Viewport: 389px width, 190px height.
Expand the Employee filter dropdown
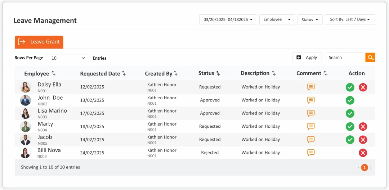click(x=277, y=20)
